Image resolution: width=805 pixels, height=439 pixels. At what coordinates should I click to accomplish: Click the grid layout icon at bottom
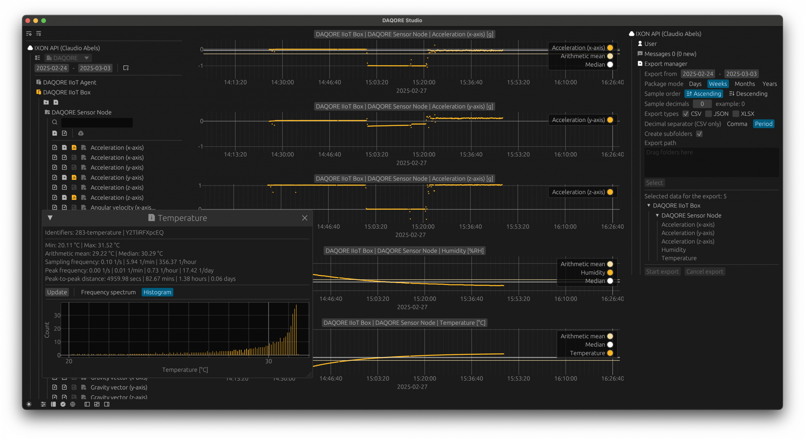click(x=97, y=404)
